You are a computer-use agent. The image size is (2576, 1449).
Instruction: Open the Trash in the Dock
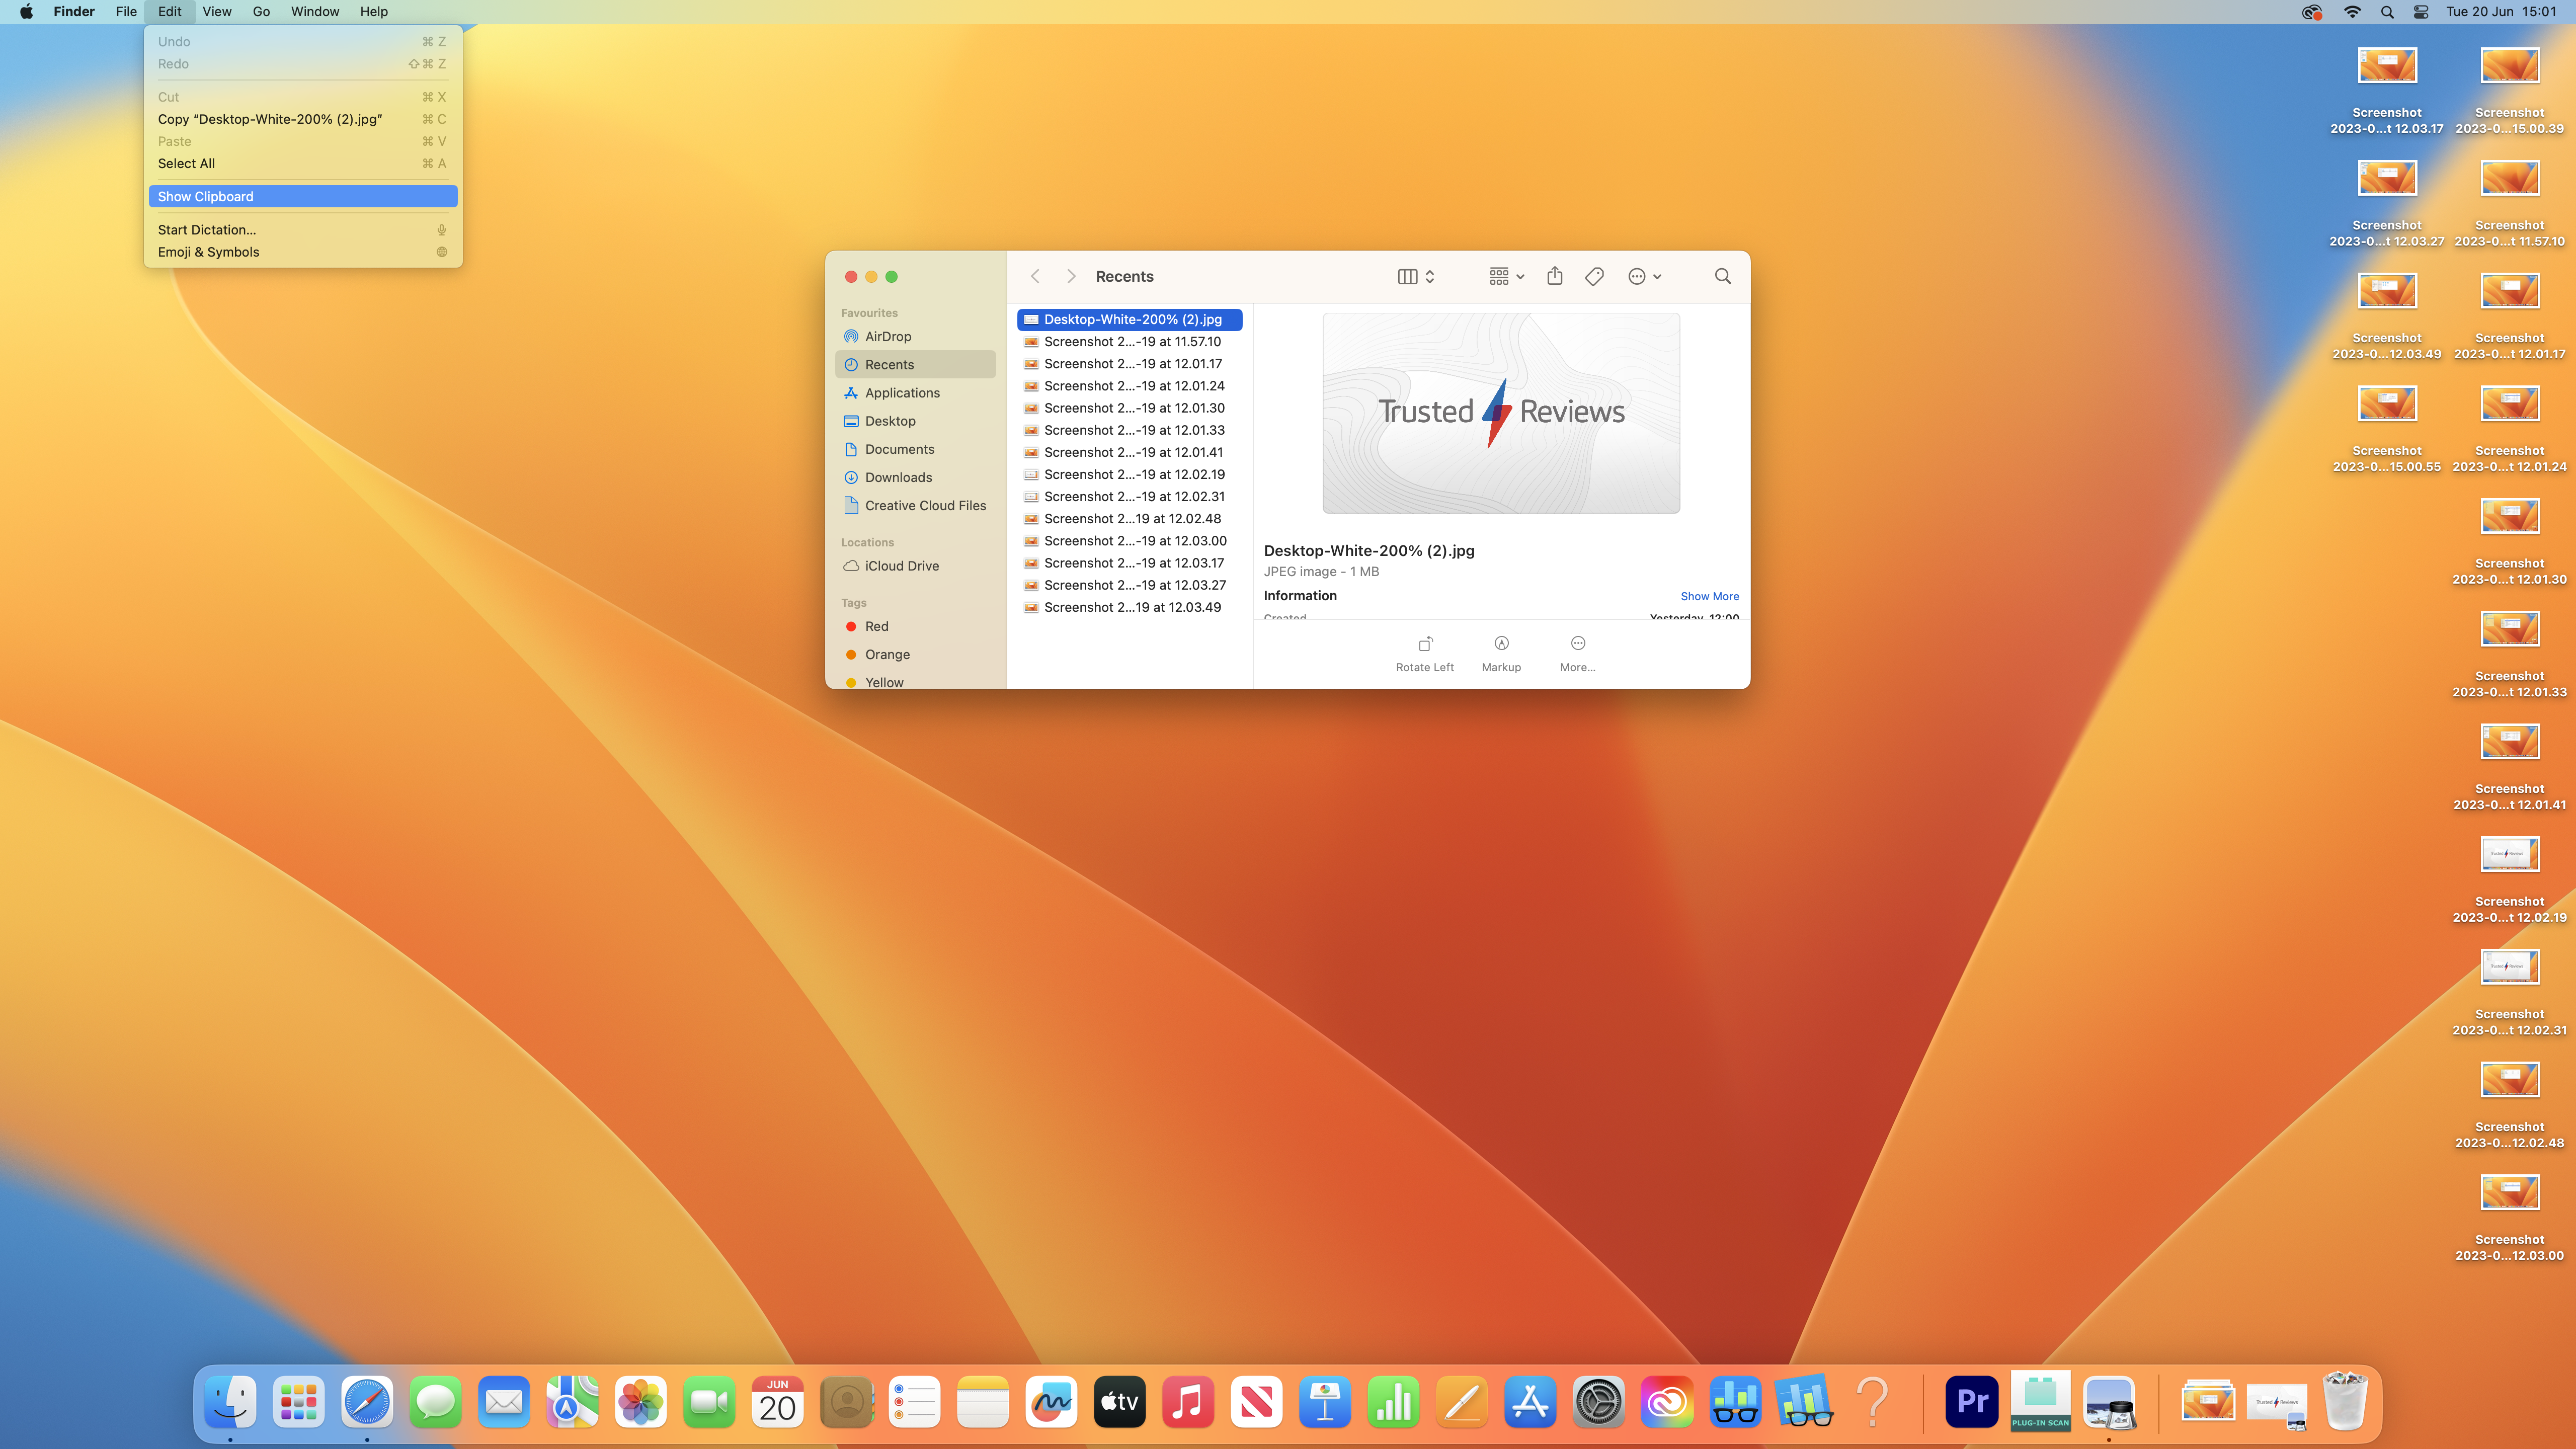2344,1402
